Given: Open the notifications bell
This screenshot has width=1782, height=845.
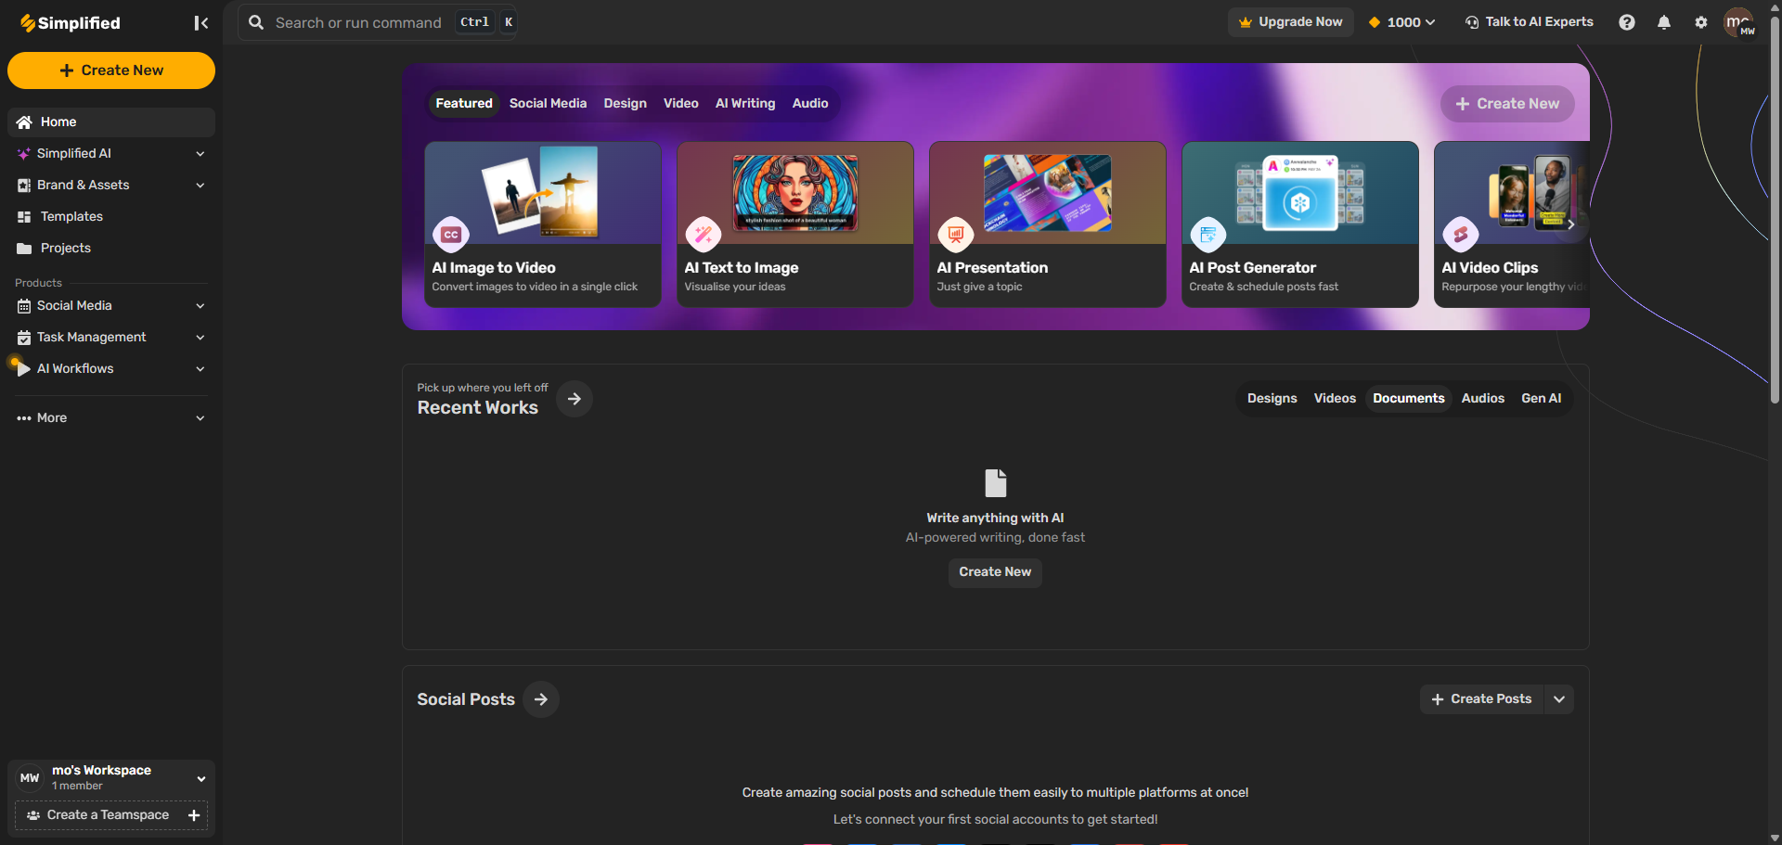Looking at the screenshot, I should point(1663,22).
